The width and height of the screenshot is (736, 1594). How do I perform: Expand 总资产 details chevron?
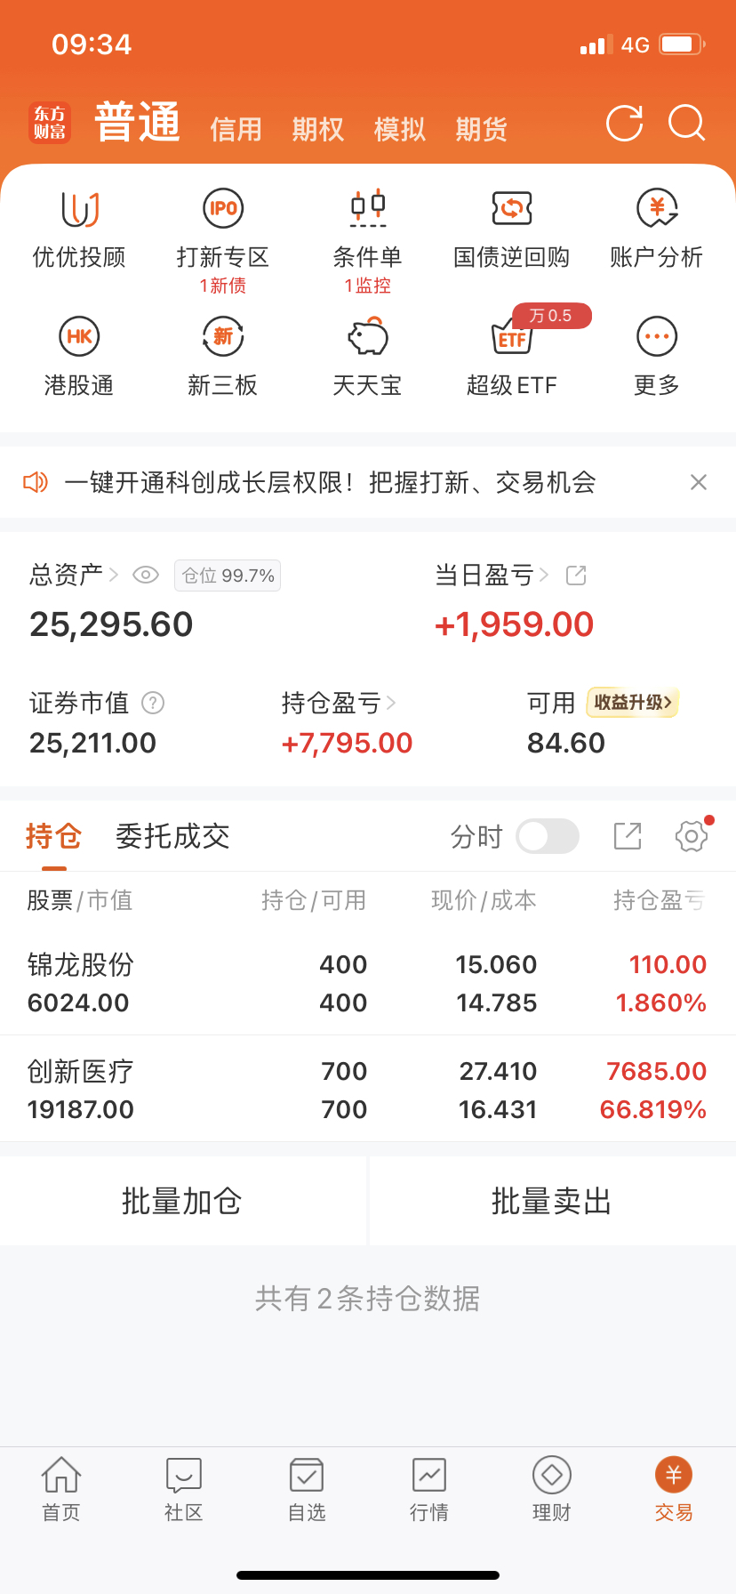point(113,576)
